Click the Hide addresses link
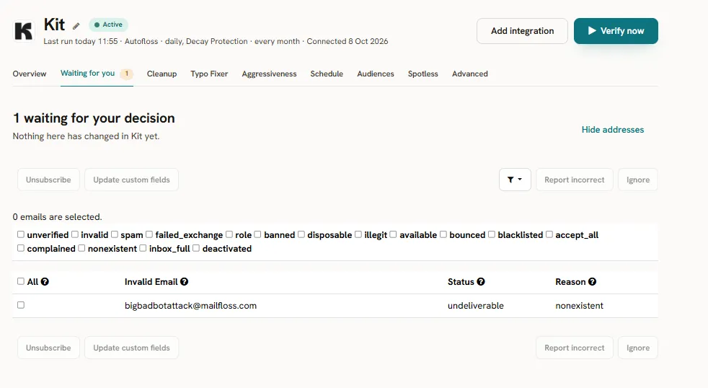 pos(613,130)
